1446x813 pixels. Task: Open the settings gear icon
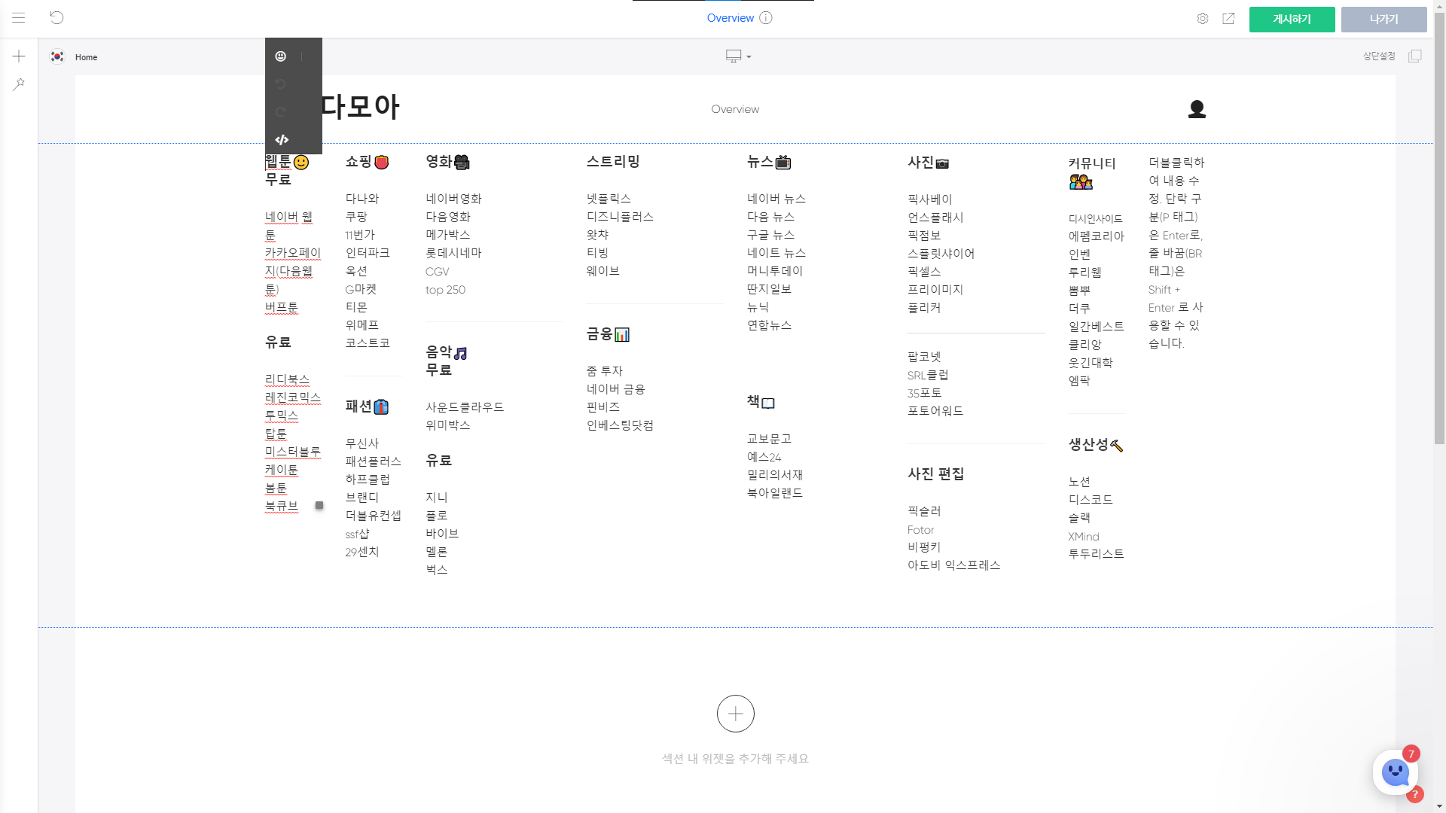point(1203,19)
